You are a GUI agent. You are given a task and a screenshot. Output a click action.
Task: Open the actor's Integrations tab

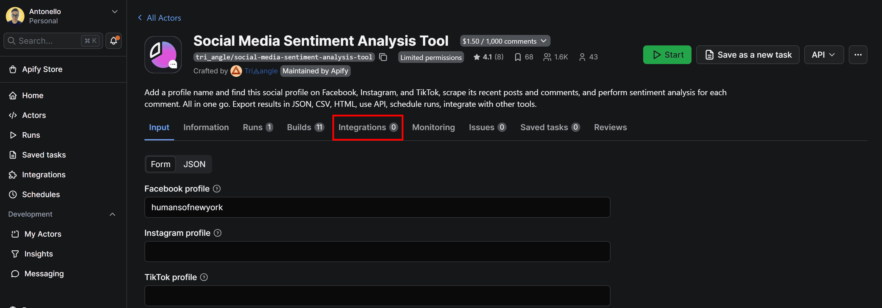[x=368, y=127]
